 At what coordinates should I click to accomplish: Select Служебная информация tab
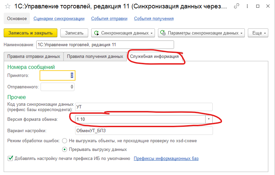pos(154,57)
